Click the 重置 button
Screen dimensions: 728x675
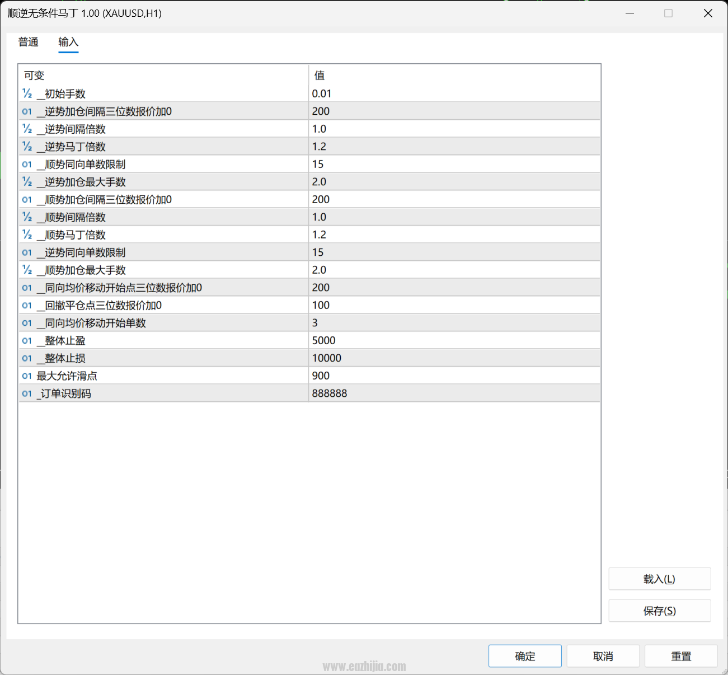[x=681, y=656]
